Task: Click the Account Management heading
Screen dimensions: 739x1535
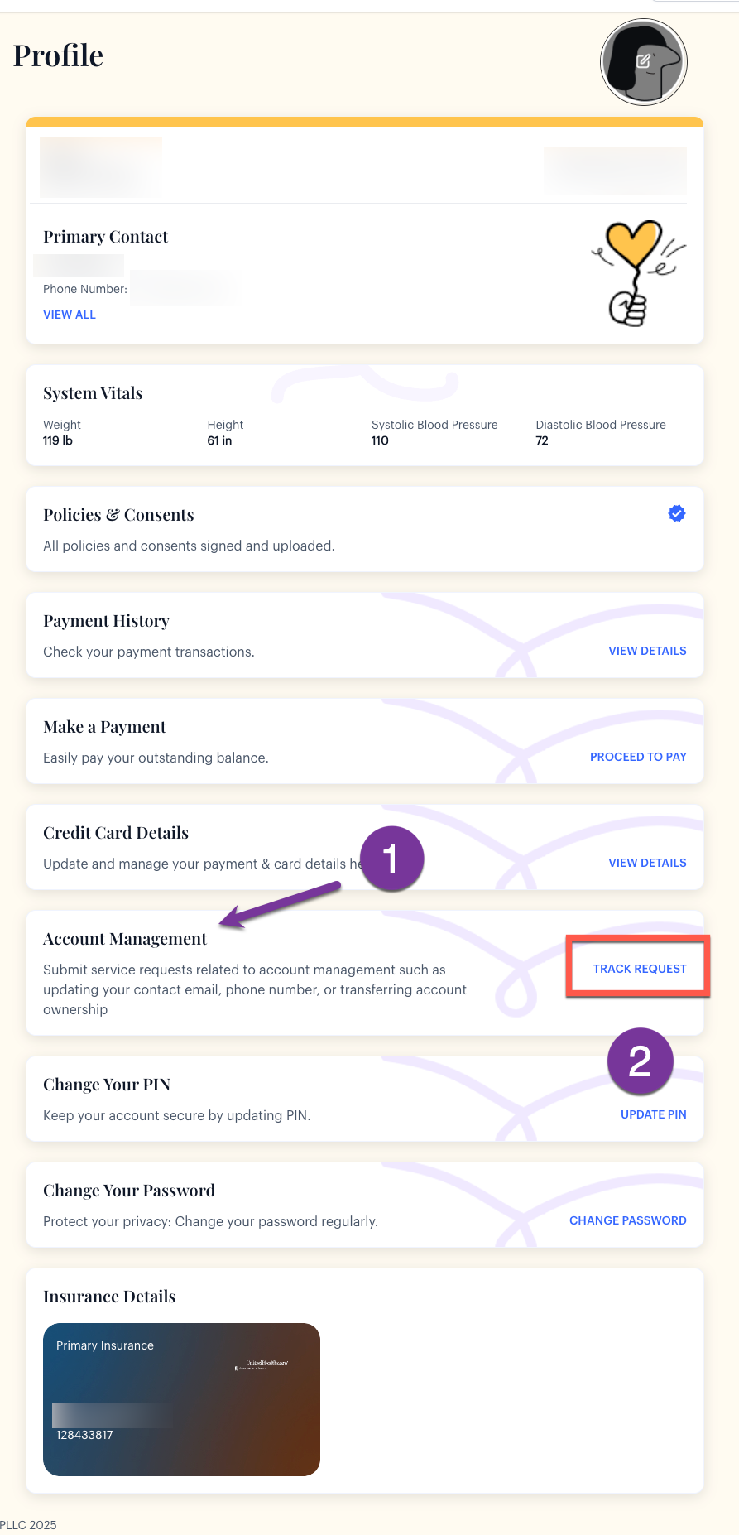Action: [125, 939]
